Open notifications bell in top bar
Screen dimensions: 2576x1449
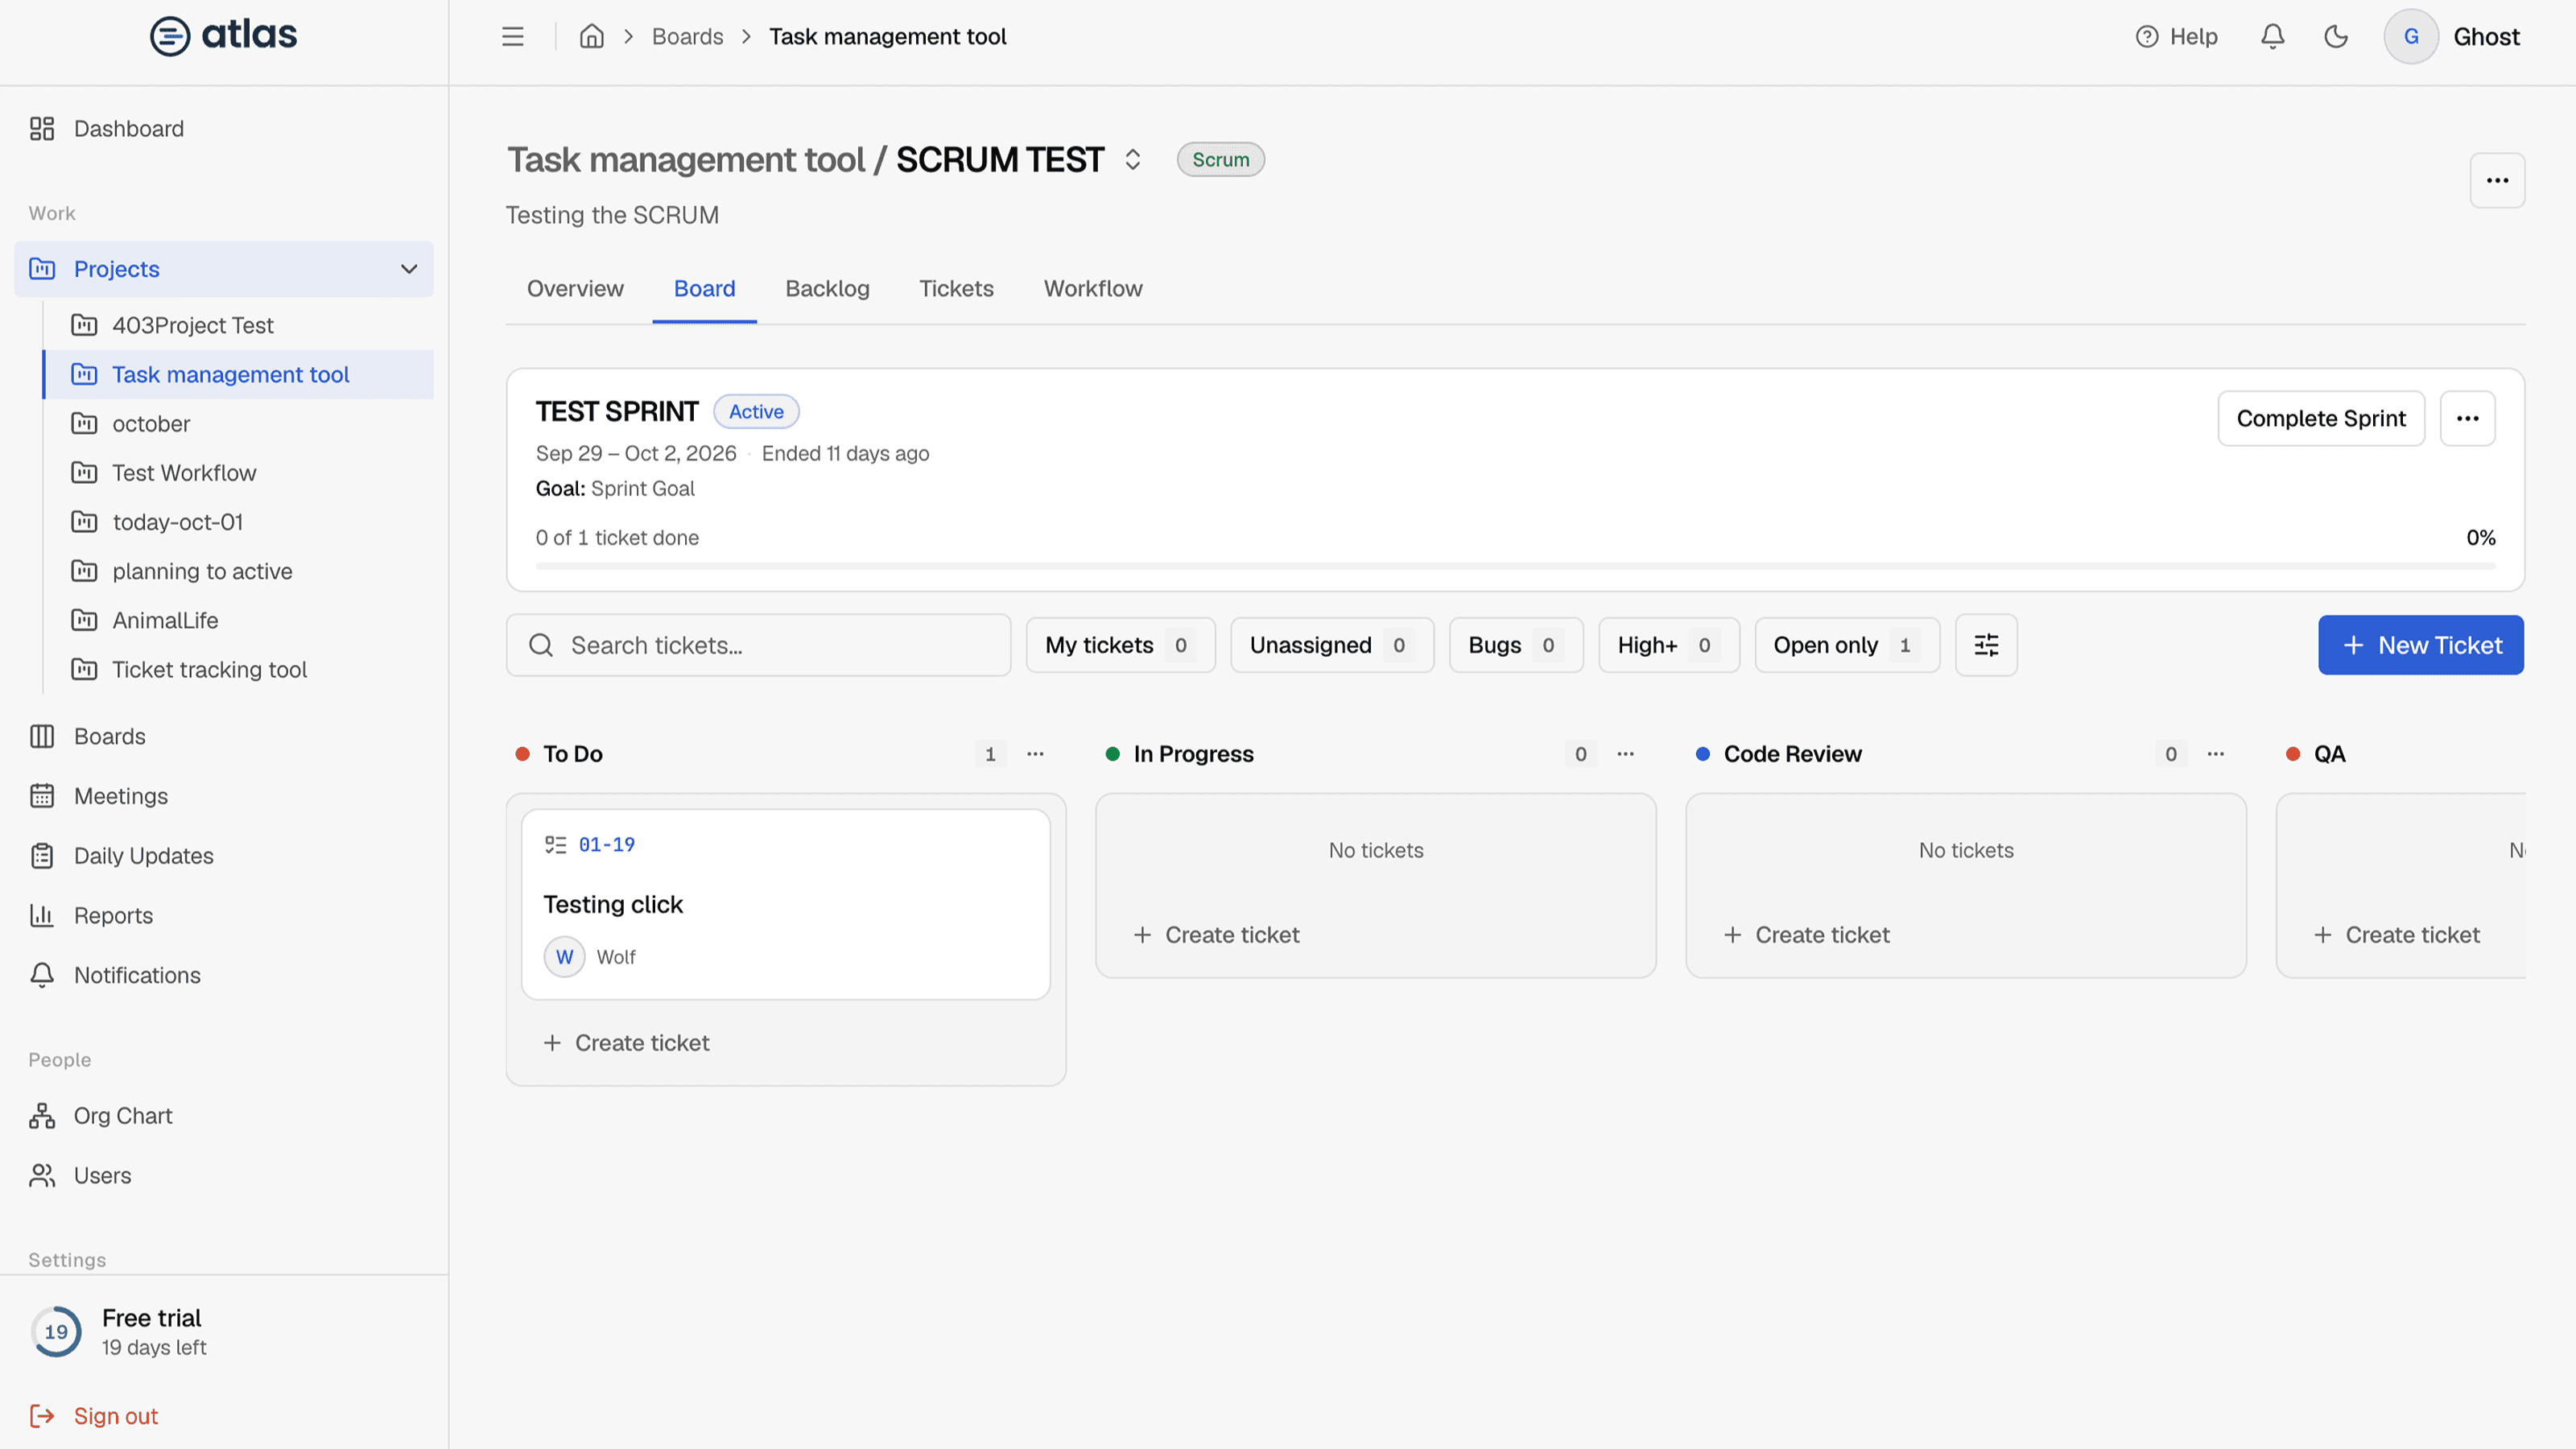click(x=2272, y=37)
